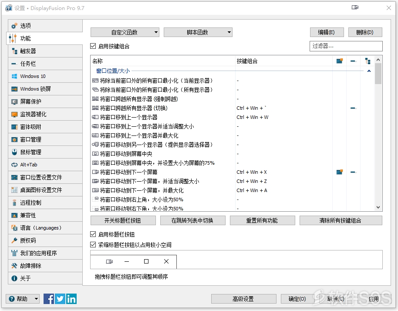Click 重置所有功能 button
This screenshot has height=311, width=398.
pyautogui.click(x=263, y=220)
